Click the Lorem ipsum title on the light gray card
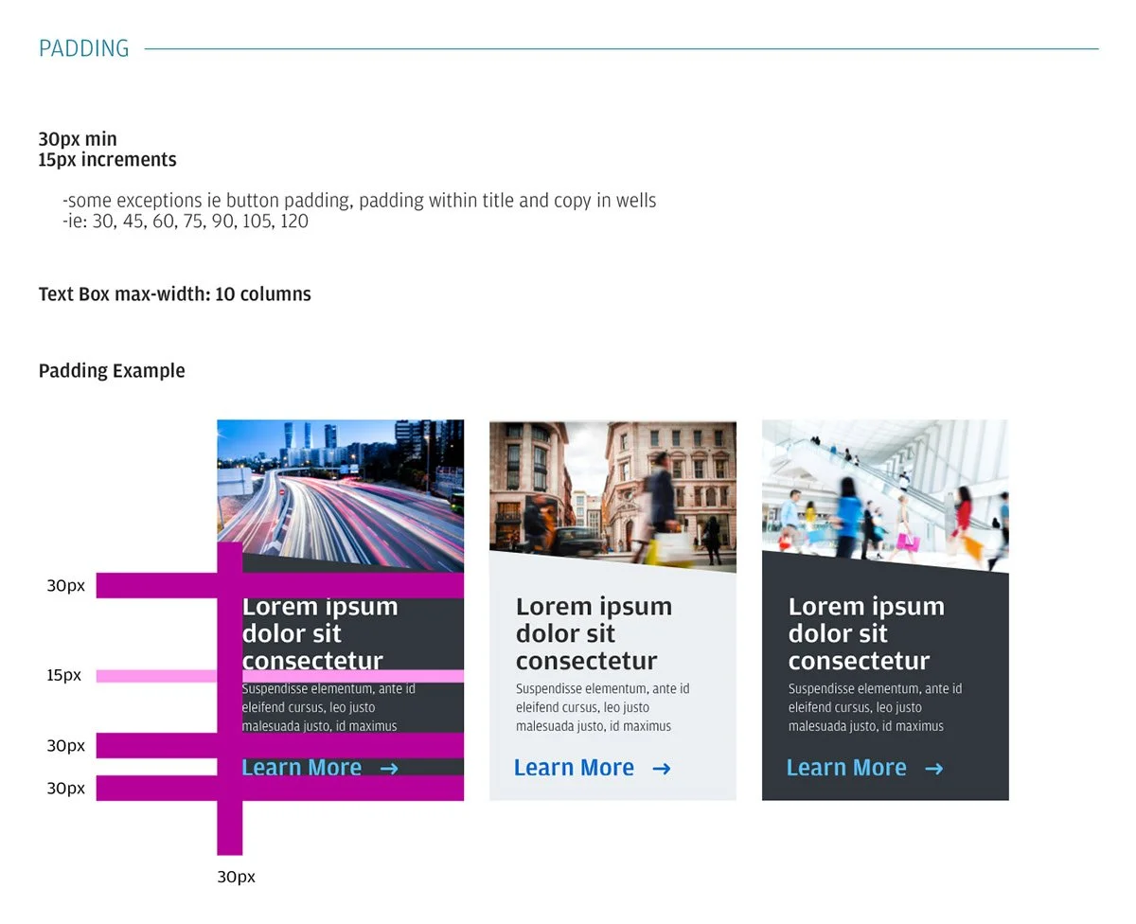The image size is (1136, 924). 594,633
